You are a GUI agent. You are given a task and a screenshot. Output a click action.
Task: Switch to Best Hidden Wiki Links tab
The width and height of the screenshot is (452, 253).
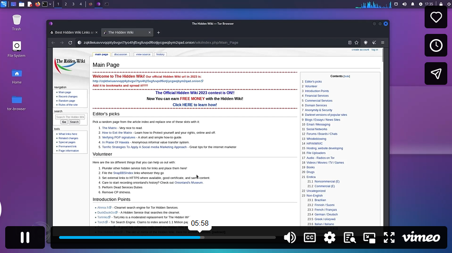coord(74,33)
